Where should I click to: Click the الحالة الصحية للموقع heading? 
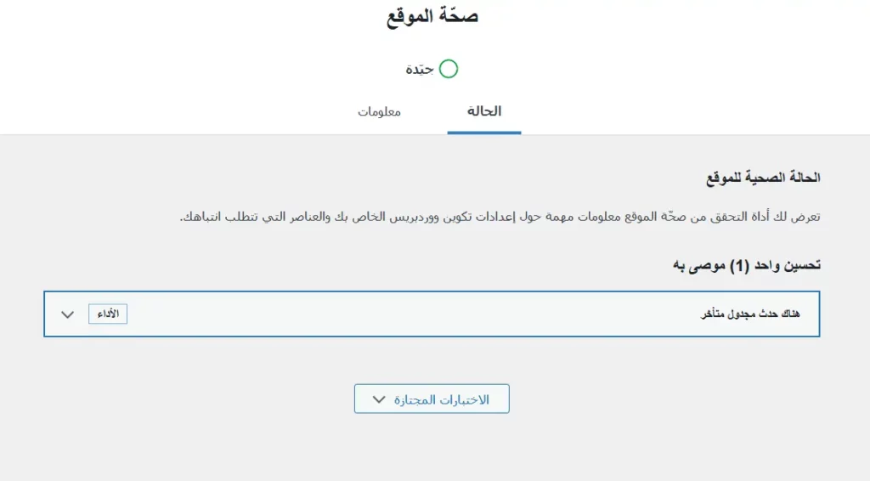tap(764, 178)
